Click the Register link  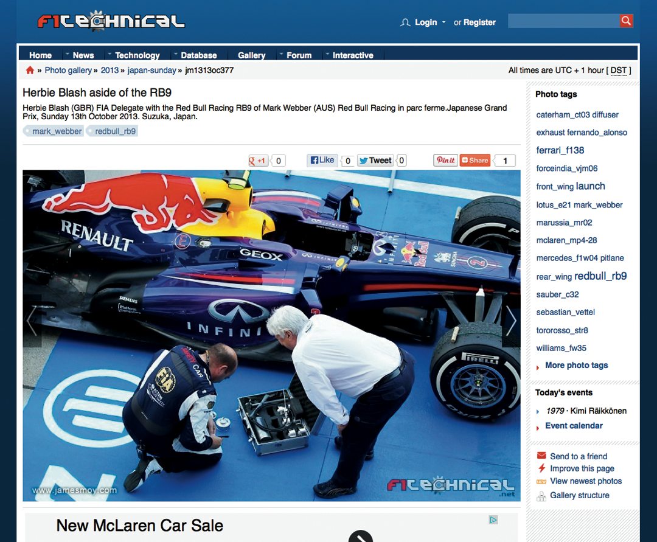click(x=480, y=22)
